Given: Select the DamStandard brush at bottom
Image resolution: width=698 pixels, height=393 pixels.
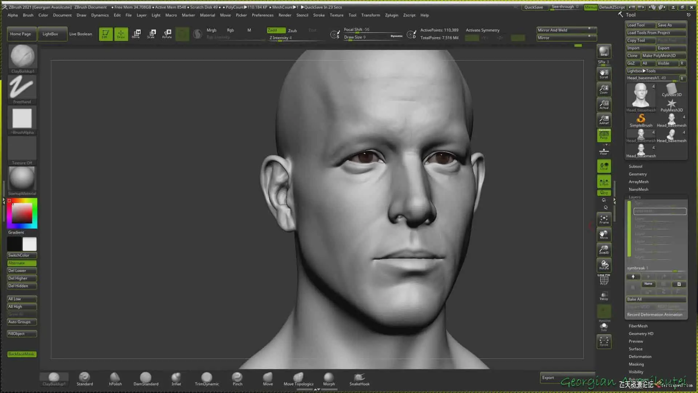Looking at the screenshot, I should (146, 378).
